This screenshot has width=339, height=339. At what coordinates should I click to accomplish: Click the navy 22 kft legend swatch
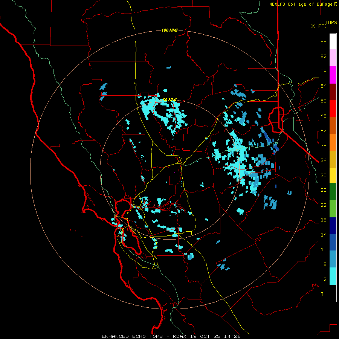333,226
